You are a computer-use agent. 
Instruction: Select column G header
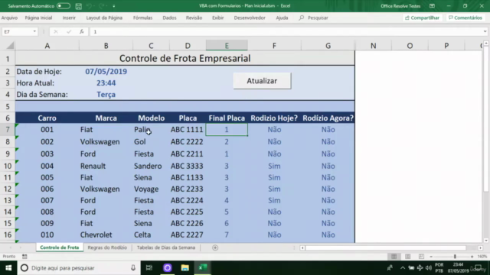[x=328, y=46]
